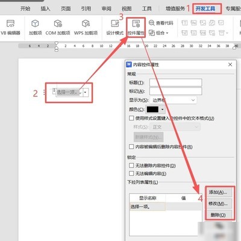Insert check box content control

[x=221, y=23]
